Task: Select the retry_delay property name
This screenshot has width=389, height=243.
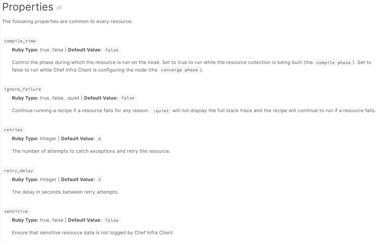Action: pyautogui.click(x=18, y=171)
